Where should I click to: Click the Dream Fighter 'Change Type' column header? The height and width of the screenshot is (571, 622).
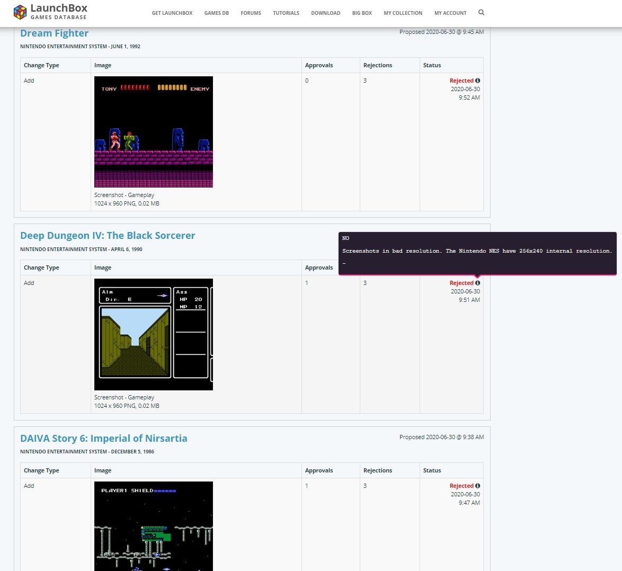point(41,66)
